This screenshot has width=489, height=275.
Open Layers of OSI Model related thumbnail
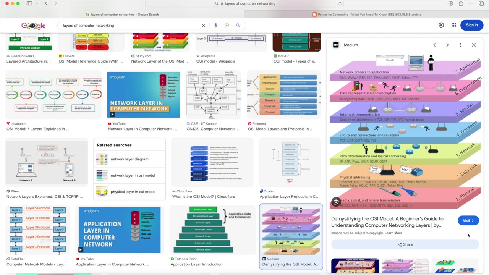[x=355, y=266]
